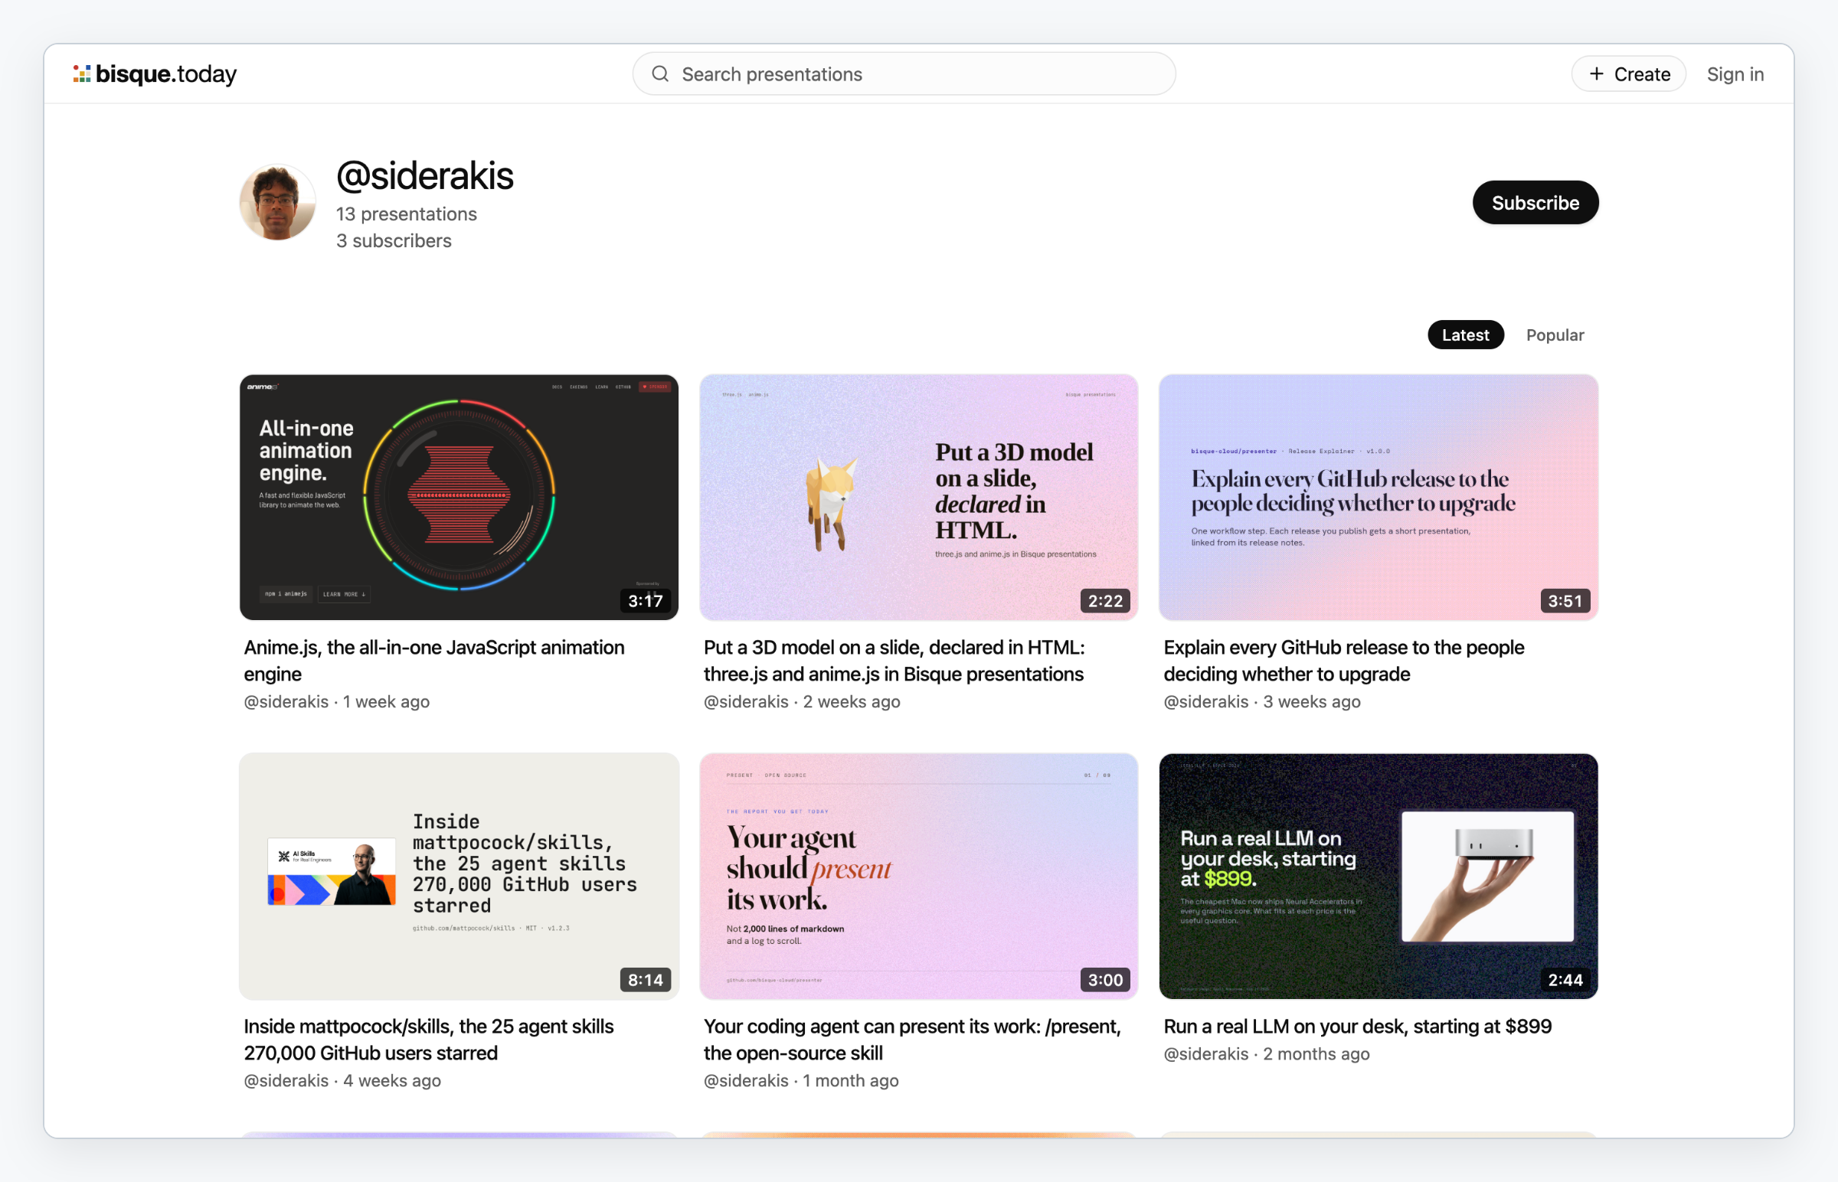This screenshot has width=1838, height=1182.
Task: Click the Your coding agent can present title
Action: click(x=912, y=1040)
